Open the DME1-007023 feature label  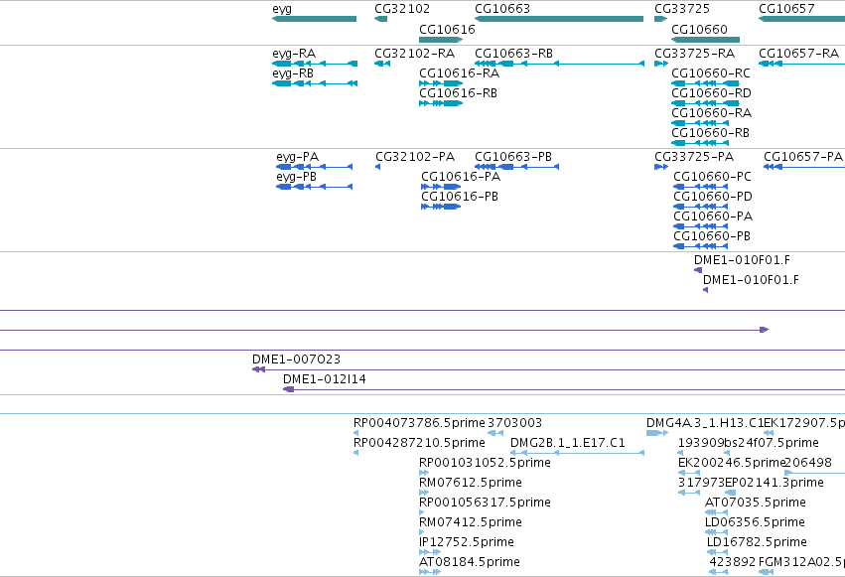pos(297,360)
